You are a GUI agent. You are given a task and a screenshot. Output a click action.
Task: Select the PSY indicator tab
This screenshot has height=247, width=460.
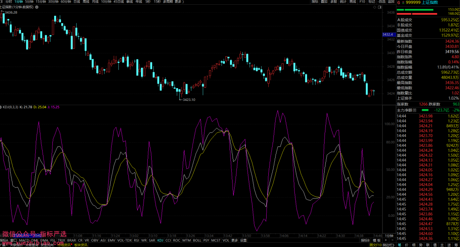pos(206,240)
